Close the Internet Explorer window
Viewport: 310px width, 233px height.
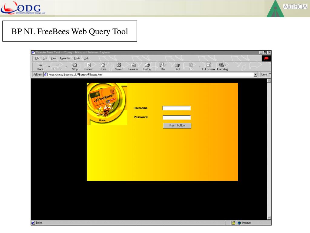point(269,52)
